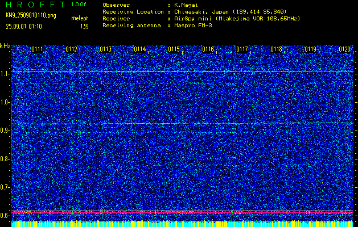358x227 pixels.
Task: Click the 1.1 frequency axis label
Action: pos(4,74)
